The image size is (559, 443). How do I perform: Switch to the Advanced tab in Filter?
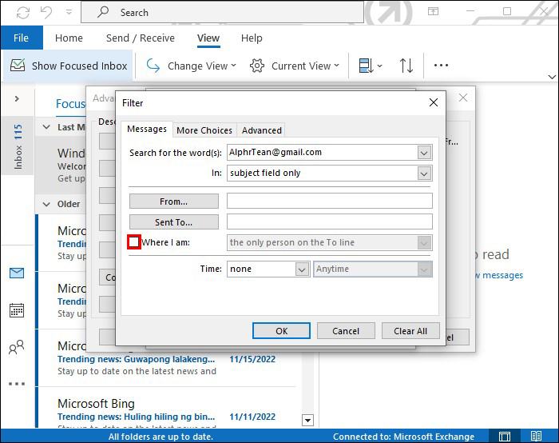262,130
